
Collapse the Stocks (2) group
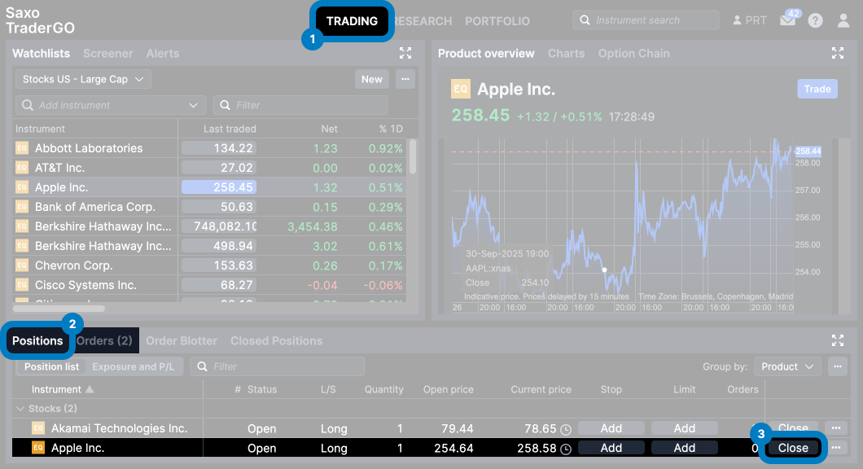tap(20, 409)
